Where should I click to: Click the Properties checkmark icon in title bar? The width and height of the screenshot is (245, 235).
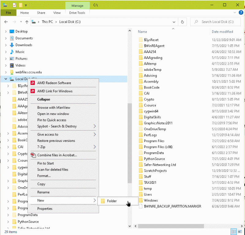coord(14,5)
